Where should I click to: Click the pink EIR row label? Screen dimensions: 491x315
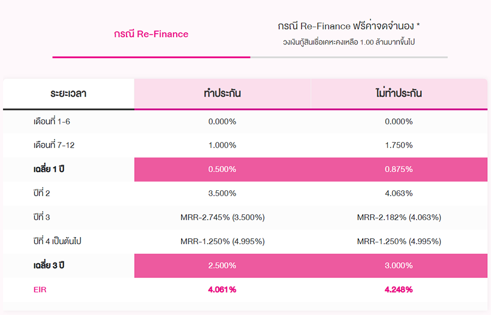40,289
